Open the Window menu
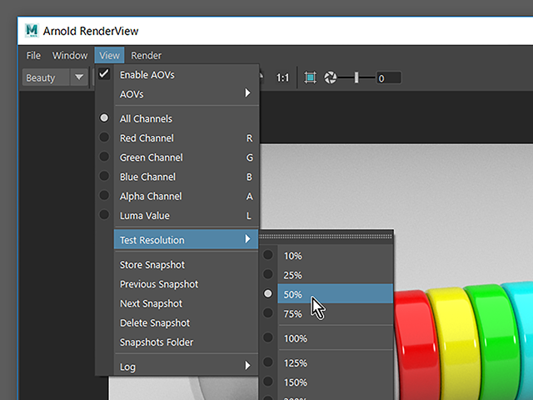This screenshot has height=400, width=533. 70,55
